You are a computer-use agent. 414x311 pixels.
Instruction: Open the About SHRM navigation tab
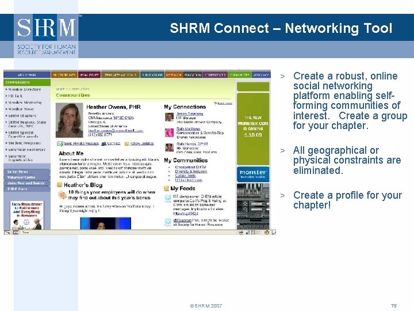27,75
